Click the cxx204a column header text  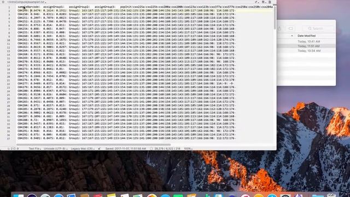point(267,7)
